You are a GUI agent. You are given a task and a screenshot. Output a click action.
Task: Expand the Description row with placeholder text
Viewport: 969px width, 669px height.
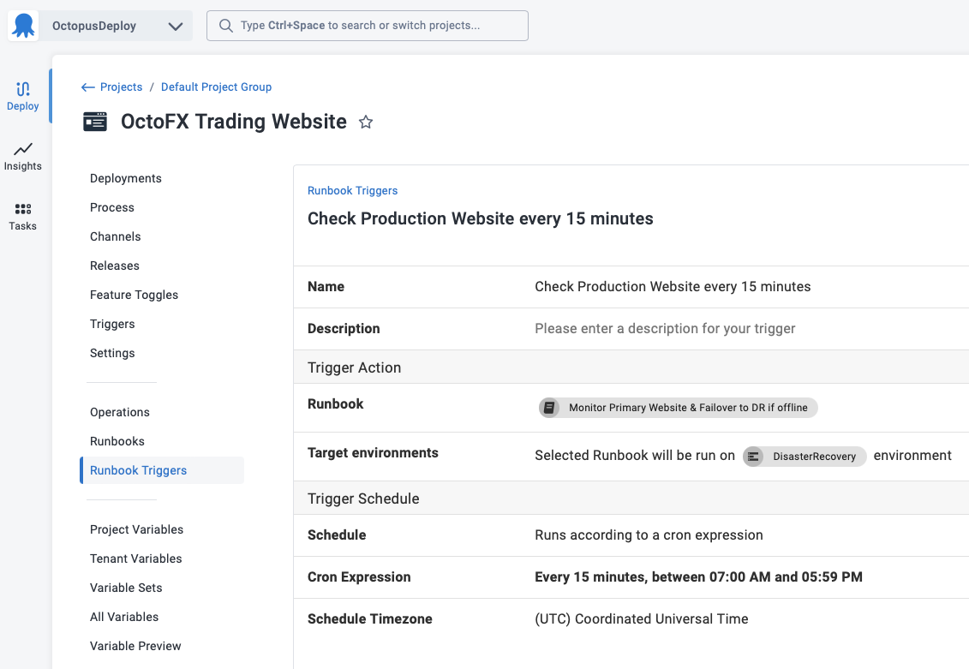tap(631, 329)
